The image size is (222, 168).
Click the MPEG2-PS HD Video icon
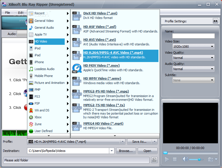click(77, 94)
